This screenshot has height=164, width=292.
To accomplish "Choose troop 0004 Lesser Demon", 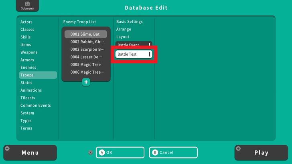I will pyautogui.click(x=85, y=57).
